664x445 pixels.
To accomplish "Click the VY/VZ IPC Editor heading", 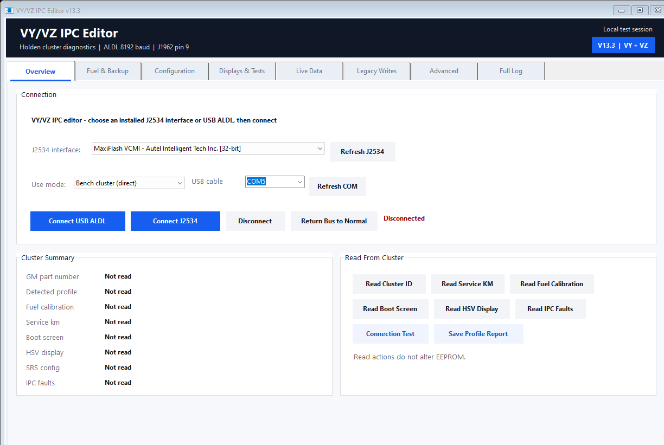I will 69,33.
